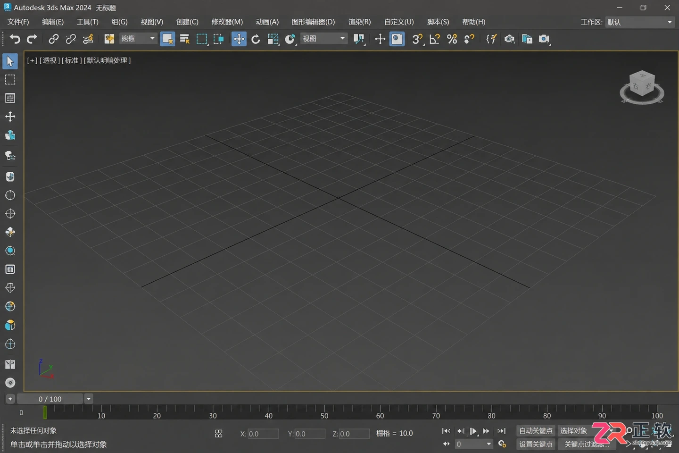Open the [默认明暗处理] viewport shading menu

[x=107, y=60]
